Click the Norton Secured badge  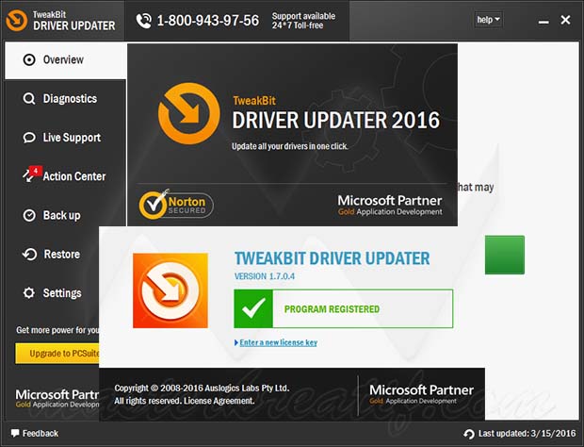[176, 204]
